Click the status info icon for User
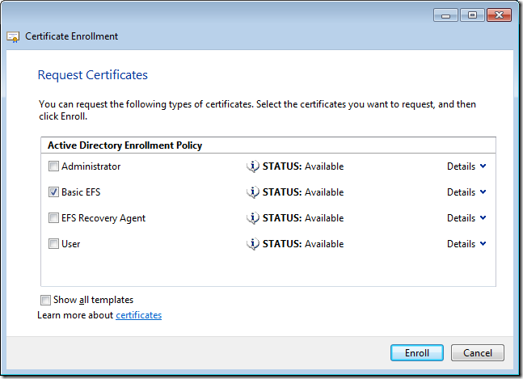 click(253, 244)
